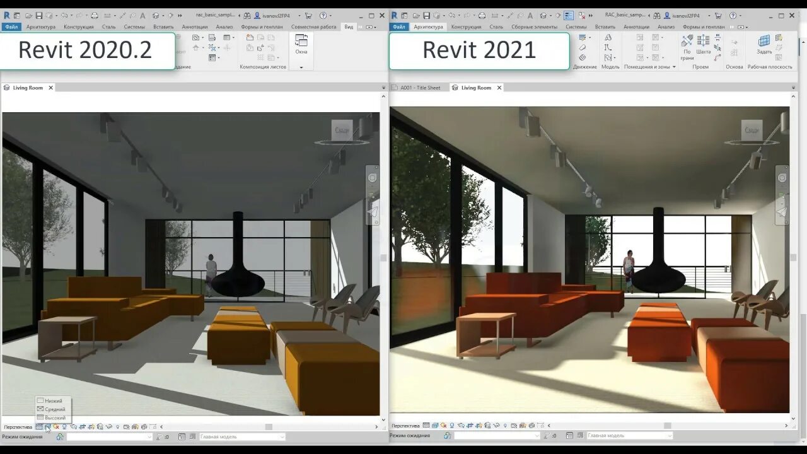Image resolution: width=807 pixels, height=454 pixels.
Task: Click visual style icon in left view control bar
Action: point(47,427)
